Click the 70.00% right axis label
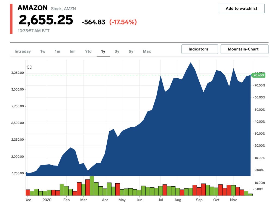The image size is (272, 204). [260, 85]
